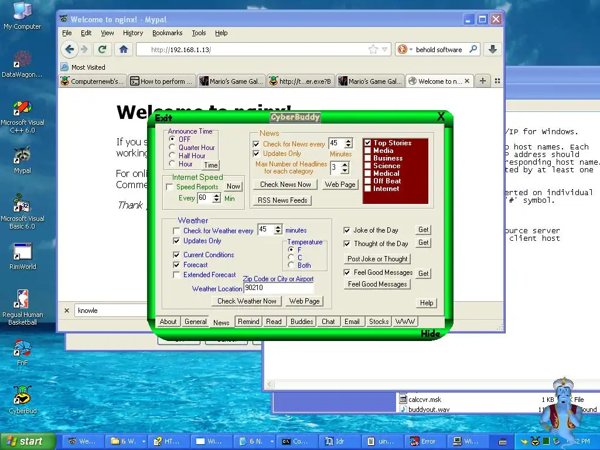
Task: Close the find bar with the X
Action: tap(67, 311)
